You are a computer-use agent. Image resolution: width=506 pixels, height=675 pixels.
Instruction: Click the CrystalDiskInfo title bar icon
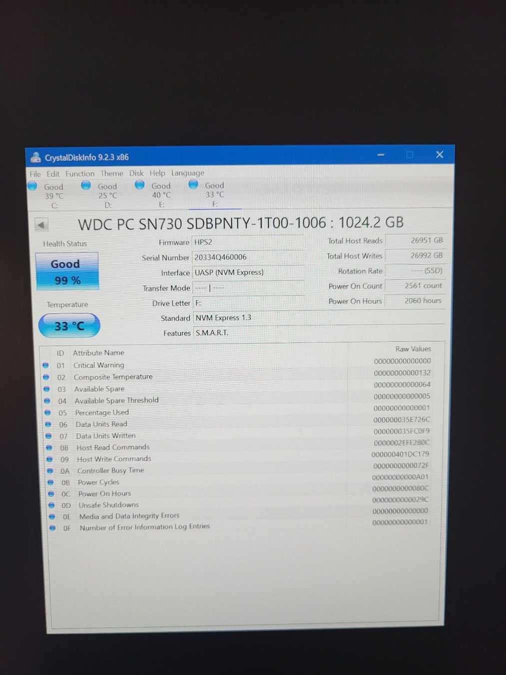pos(35,157)
